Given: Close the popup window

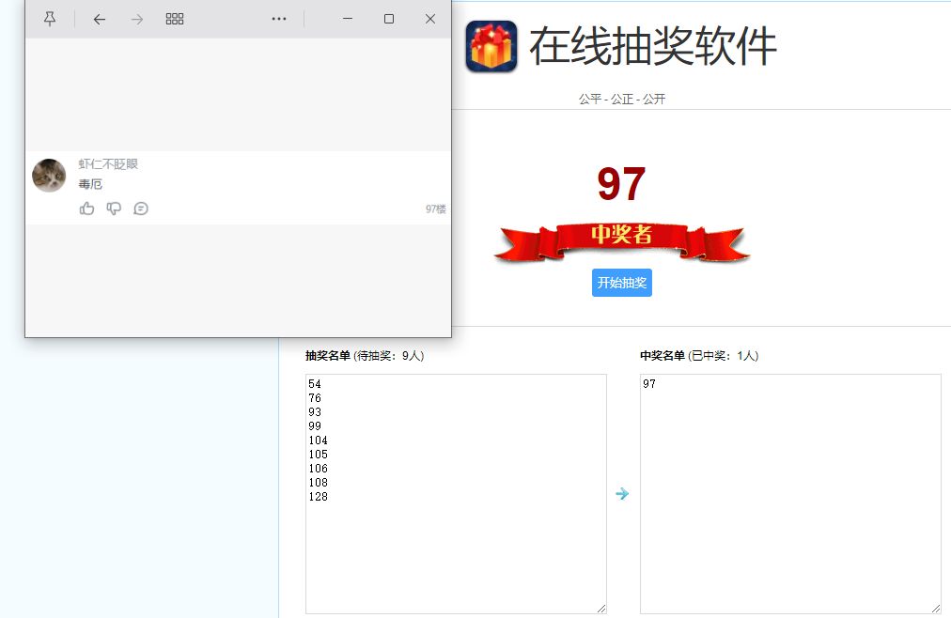Looking at the screenshot, I should point(430,19).
